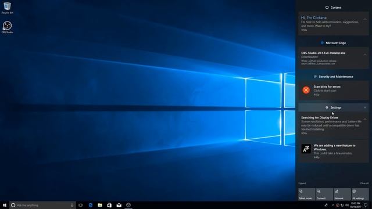The height and width of the screenshot is (209, 372).
Task: Click the Settings notification group header
Action: tap(333, 107)
